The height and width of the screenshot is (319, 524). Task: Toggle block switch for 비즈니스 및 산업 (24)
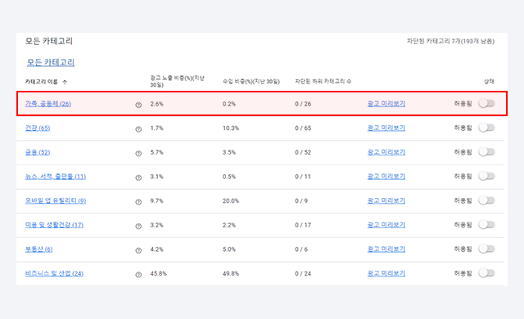click(x=486, y=273)
